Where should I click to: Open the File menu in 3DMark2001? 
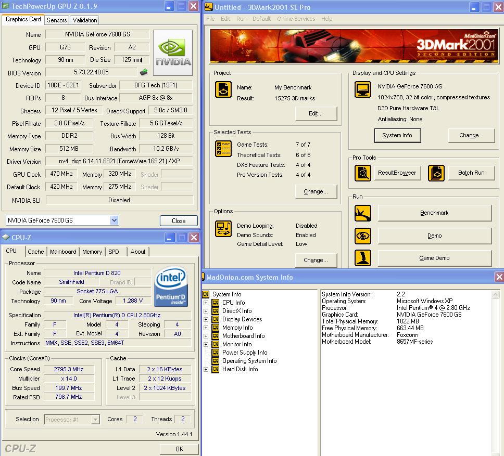(210, 19)
